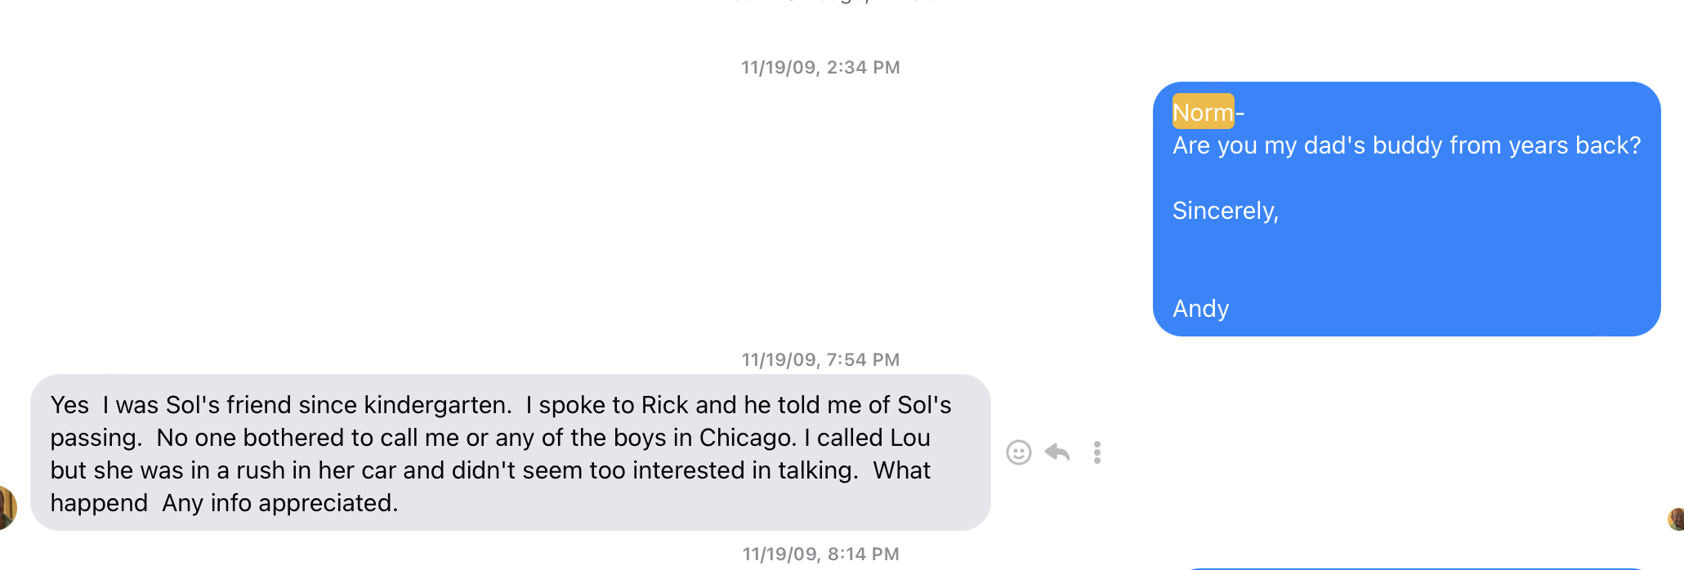This screenshot has width=1684, height=570.
Task: Click the reply arrow icon
Action: pyautogui.click(x=1057, y=452)
